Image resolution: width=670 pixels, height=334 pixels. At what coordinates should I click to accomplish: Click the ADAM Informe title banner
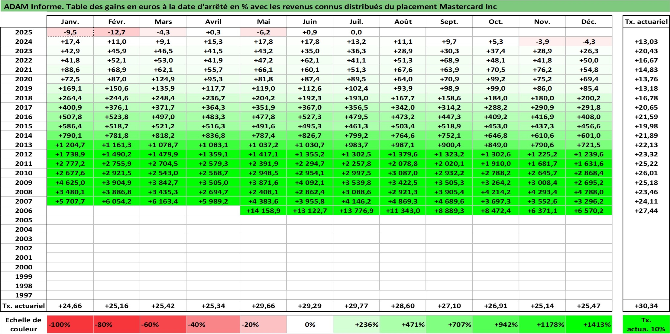335,6
